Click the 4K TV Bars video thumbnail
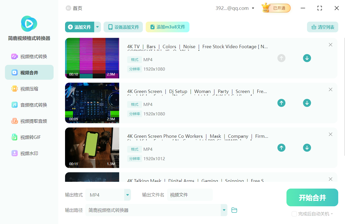Image resolution: width=345 pixels, height=224 pixels. (92, 58)
